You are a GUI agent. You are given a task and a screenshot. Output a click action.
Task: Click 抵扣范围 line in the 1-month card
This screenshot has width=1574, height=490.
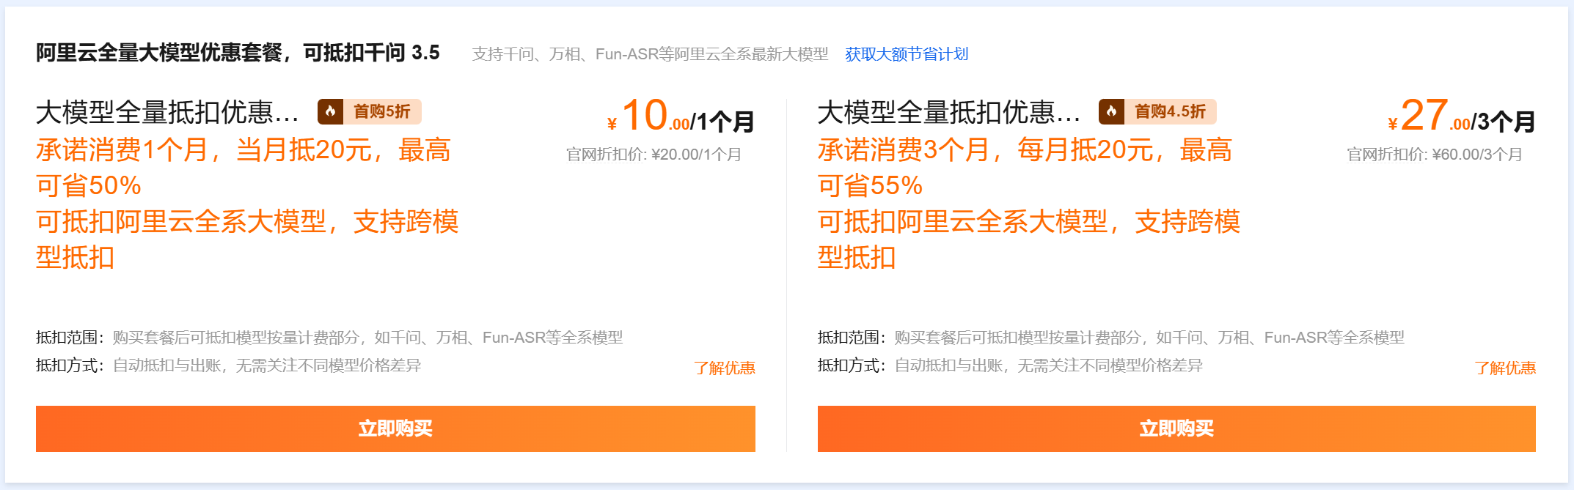tap(329, 338)
